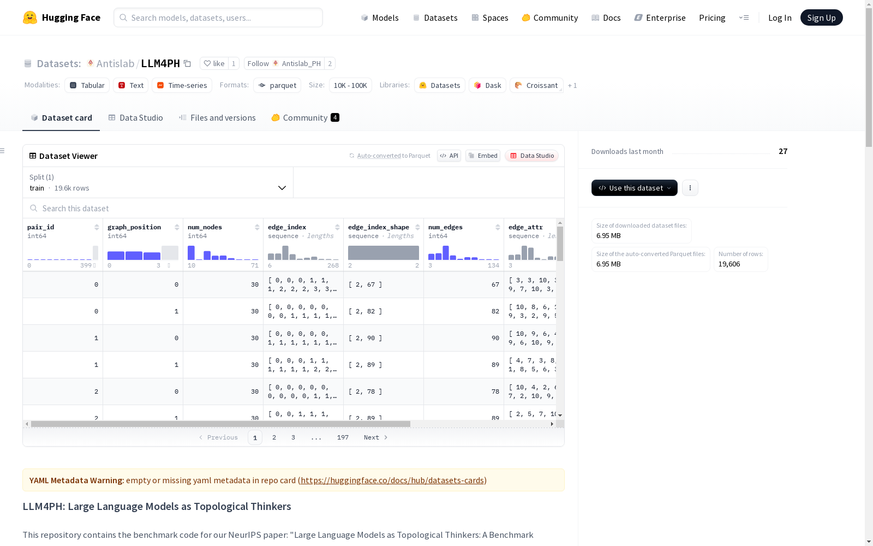Click the table's vertical scrollbar thumb
This screenshot has height=546, width=873.
coord(560,244)
